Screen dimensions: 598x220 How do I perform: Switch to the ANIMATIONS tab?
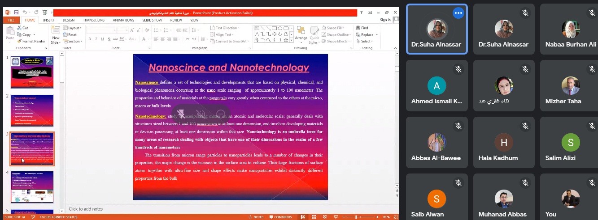click(123, 20)
